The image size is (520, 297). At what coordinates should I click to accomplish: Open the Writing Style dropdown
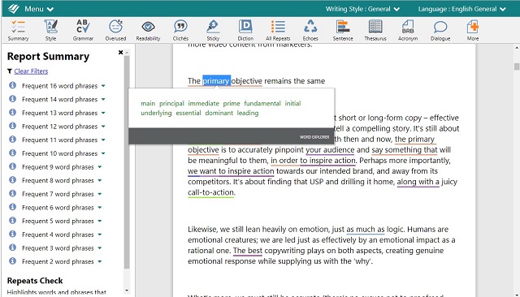pyautogui.click(x=362, y=9)
